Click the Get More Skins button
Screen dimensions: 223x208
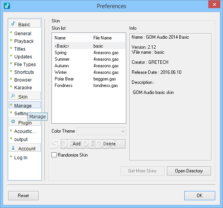(x=142, y=171)
